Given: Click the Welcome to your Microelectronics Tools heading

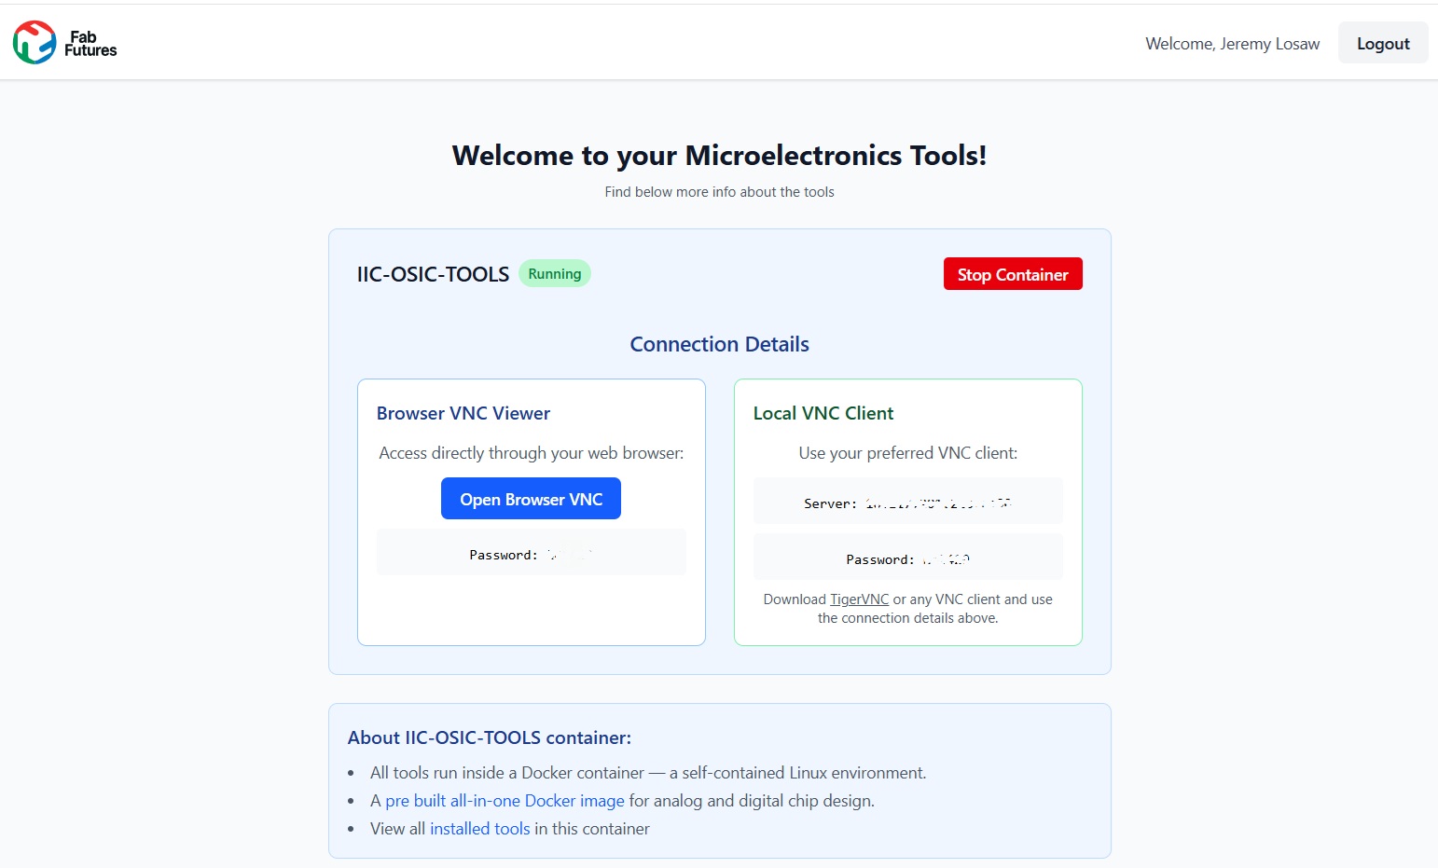Looking at the screenshot, I should 719,156.
